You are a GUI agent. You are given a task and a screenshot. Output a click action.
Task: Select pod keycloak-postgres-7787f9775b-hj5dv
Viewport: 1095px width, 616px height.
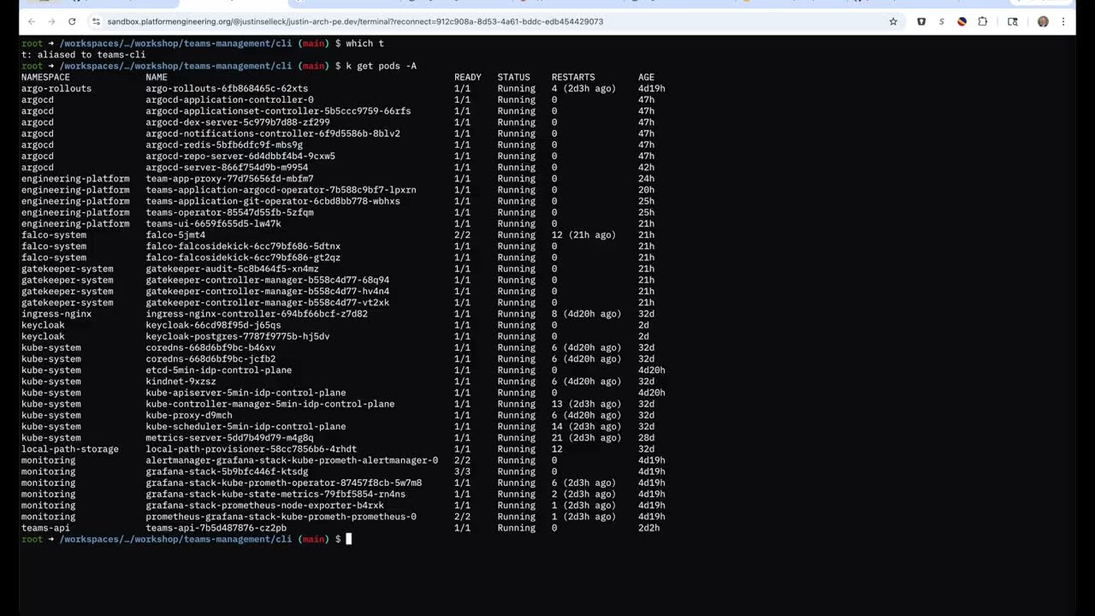pyautogui.click(x=237, y=336)
